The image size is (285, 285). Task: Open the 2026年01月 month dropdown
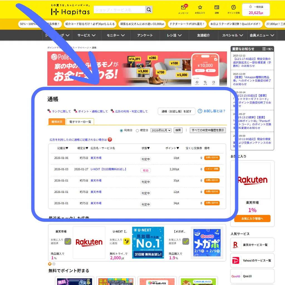point(161,130)
